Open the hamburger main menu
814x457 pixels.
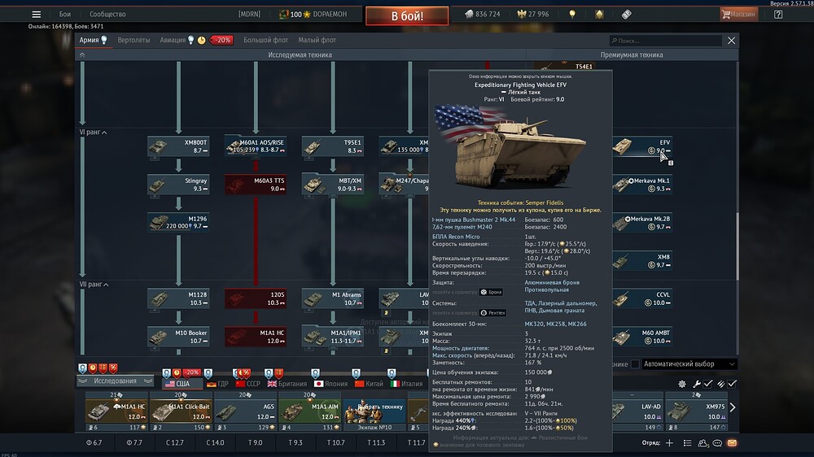[37, 15]
